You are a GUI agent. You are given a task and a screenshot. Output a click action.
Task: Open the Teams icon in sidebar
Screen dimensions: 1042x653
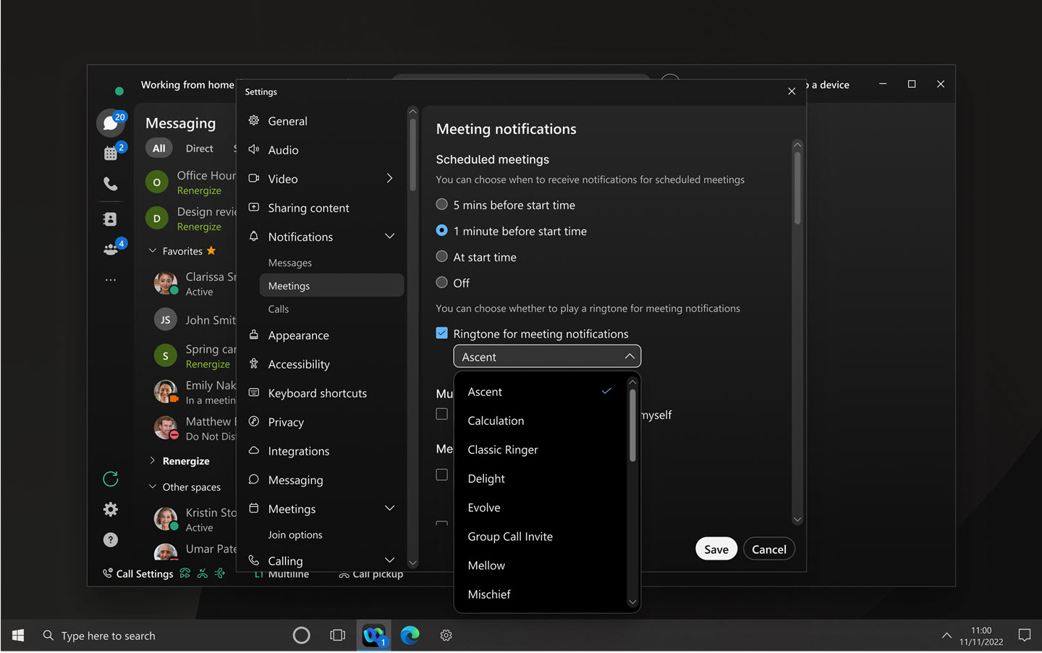coord(111,249)
